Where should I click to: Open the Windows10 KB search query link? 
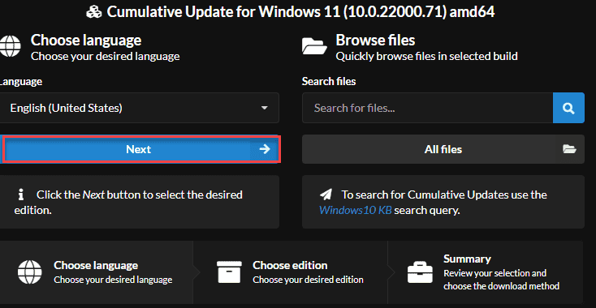point(356,210)
